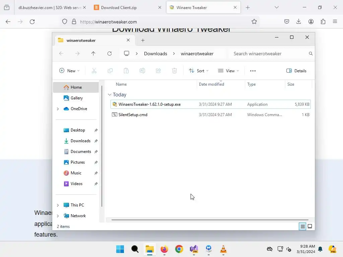Click the Copy icon in Explorer toolbar
This screenshot has height=257, width=343.
coord(110,71)
